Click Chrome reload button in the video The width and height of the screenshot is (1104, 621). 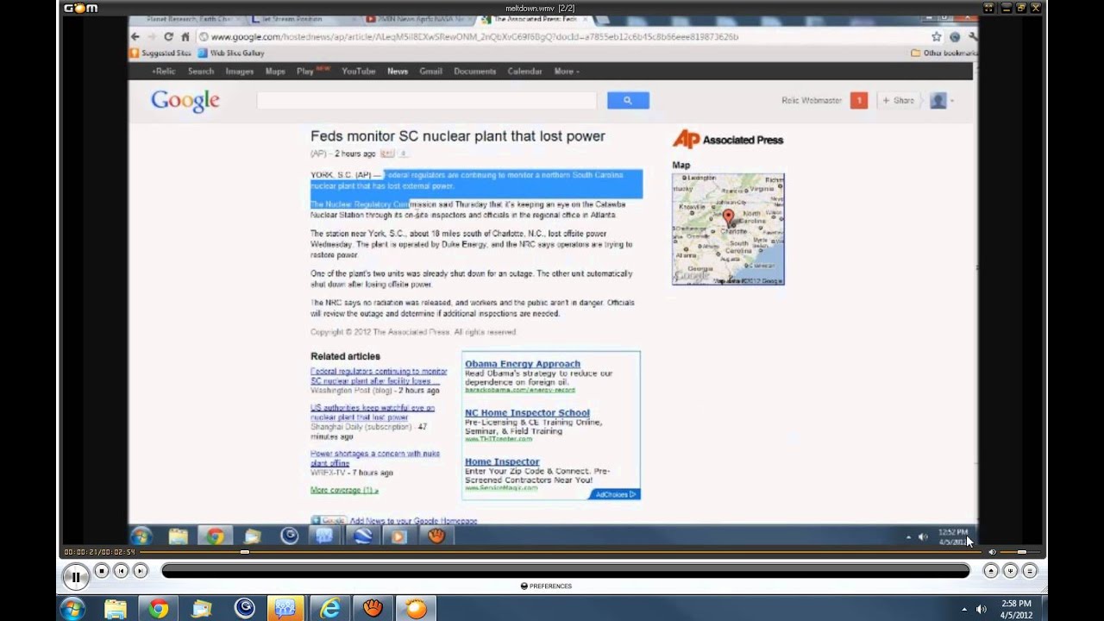(x=168, y=36)
